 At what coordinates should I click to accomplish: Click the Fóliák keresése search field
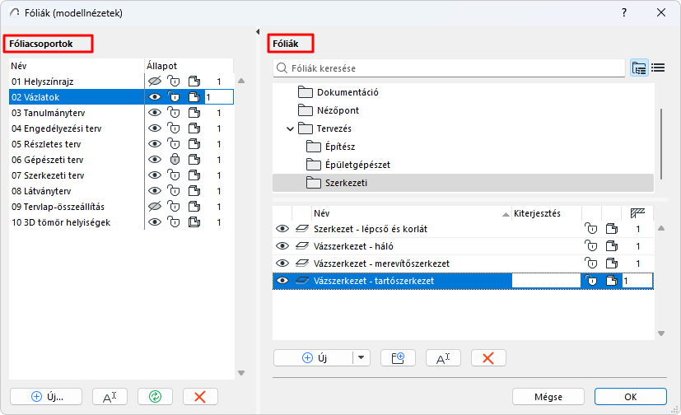click(449, 68)
